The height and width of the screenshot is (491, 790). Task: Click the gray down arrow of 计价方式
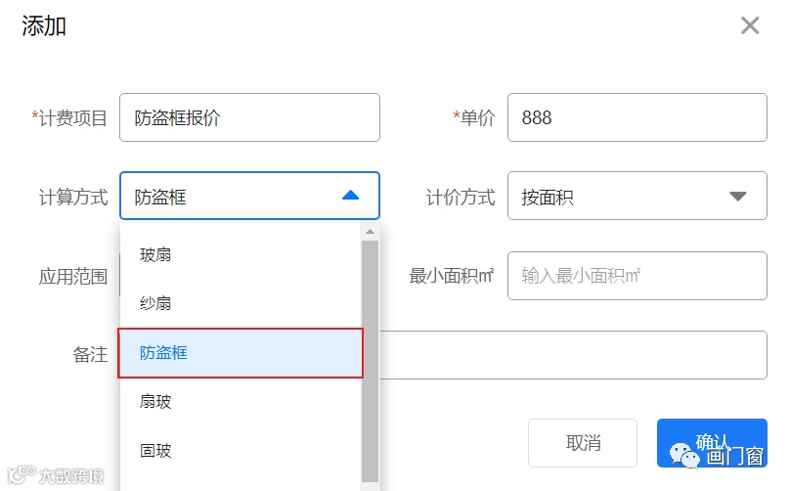(738, 197)
